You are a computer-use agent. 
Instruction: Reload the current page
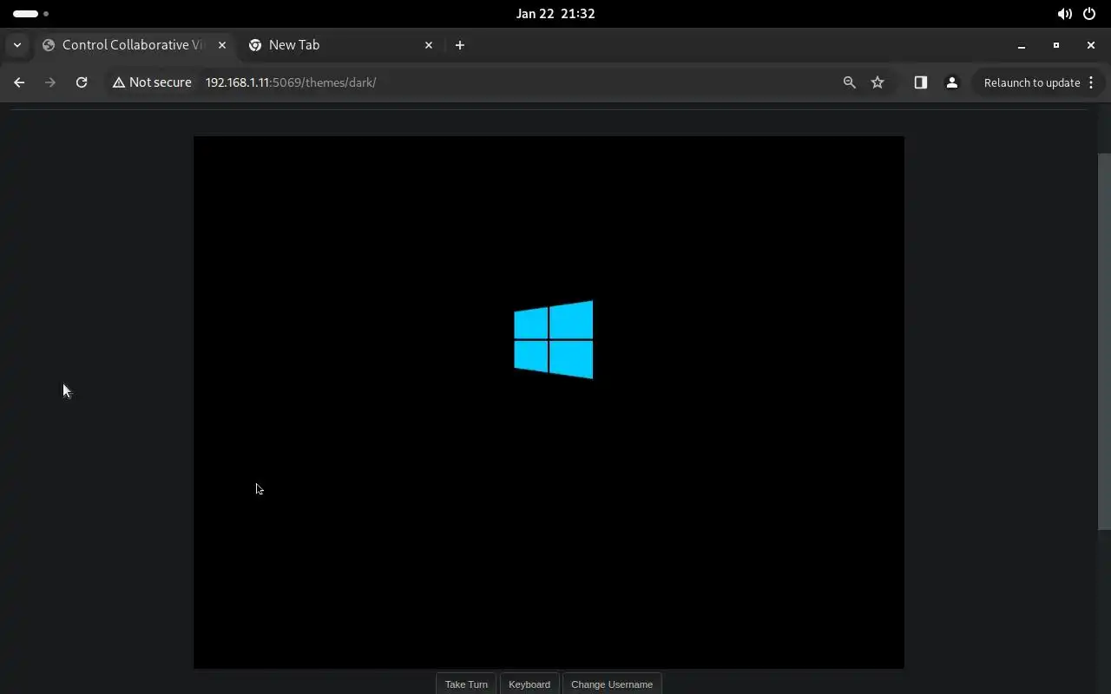pos(82,82)
